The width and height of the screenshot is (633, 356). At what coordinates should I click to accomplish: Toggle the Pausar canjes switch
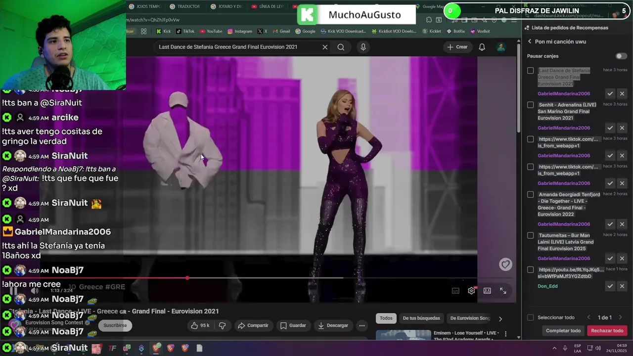point(621,56)
